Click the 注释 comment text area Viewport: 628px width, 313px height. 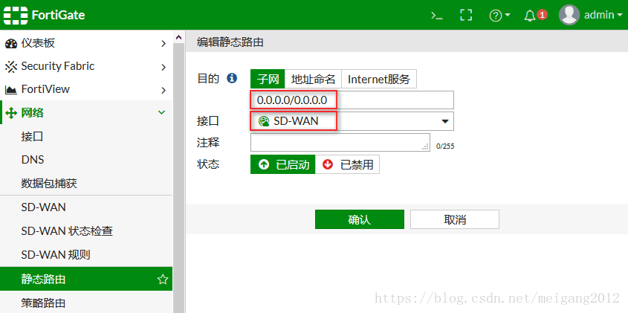340,142
